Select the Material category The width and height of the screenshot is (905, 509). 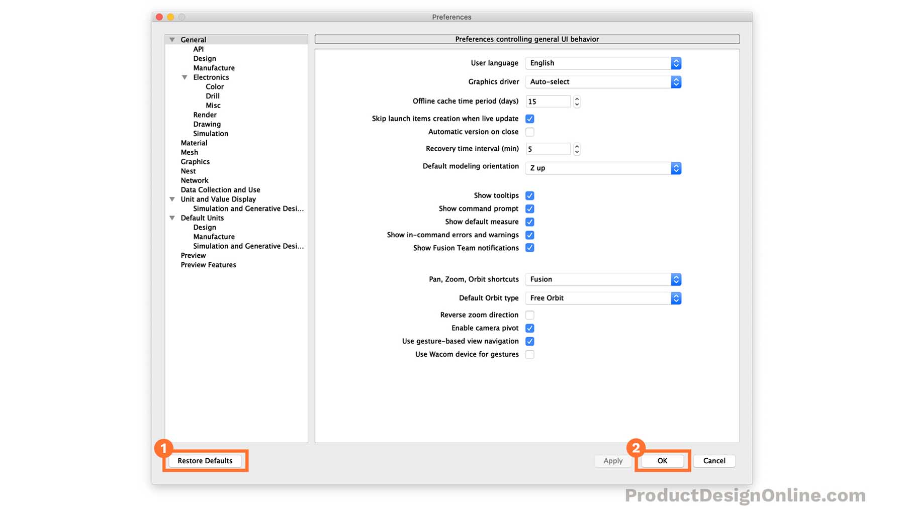[194, 143]
